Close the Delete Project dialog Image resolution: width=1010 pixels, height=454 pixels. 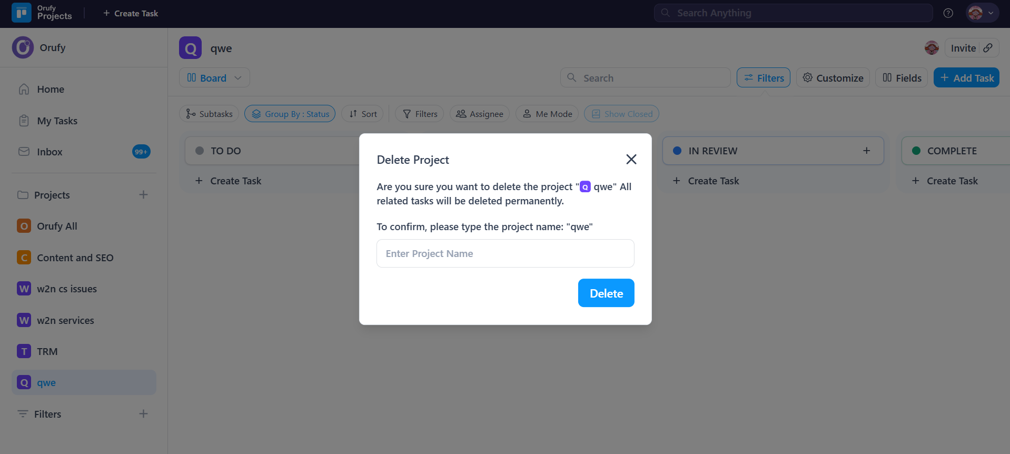click(631, 159)
